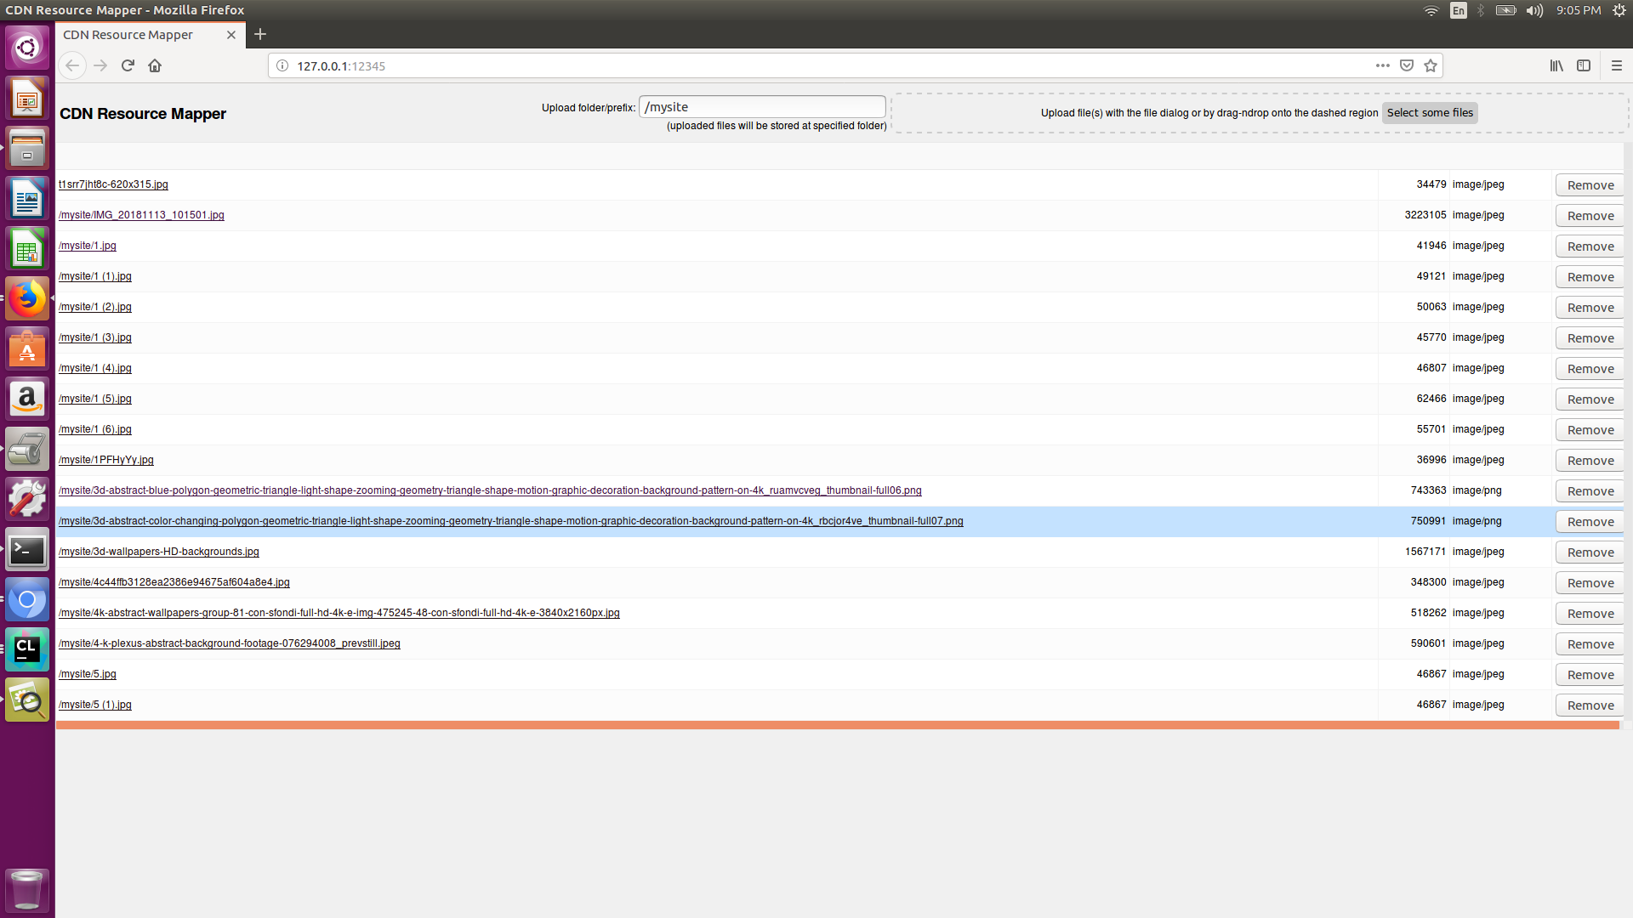The height and width of the screenshot is (918, 1633).
Task: Click the orange progress bar
Action: tap(838, 725)
